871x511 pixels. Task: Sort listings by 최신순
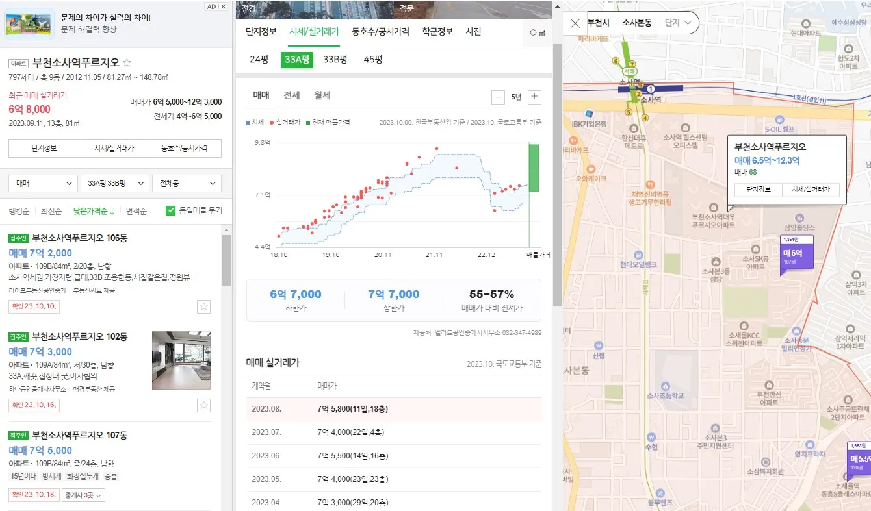pos(51,211)
